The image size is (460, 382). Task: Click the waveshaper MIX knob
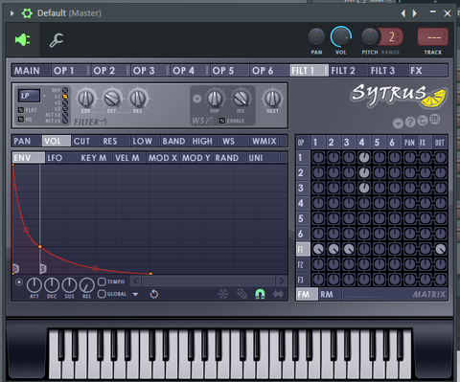pos(241,99)
